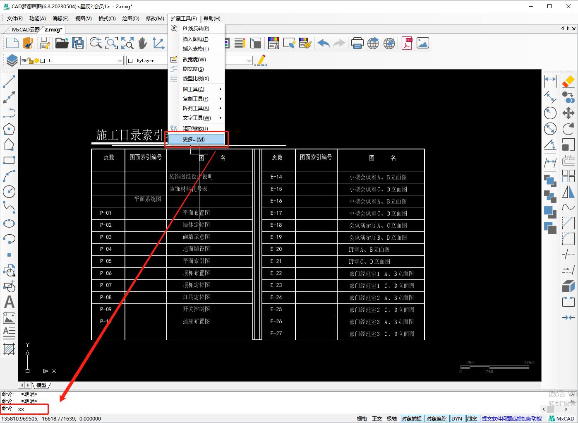Click the new drawing file icon
This screenshot has width=578, height=423.
point(12,43)
